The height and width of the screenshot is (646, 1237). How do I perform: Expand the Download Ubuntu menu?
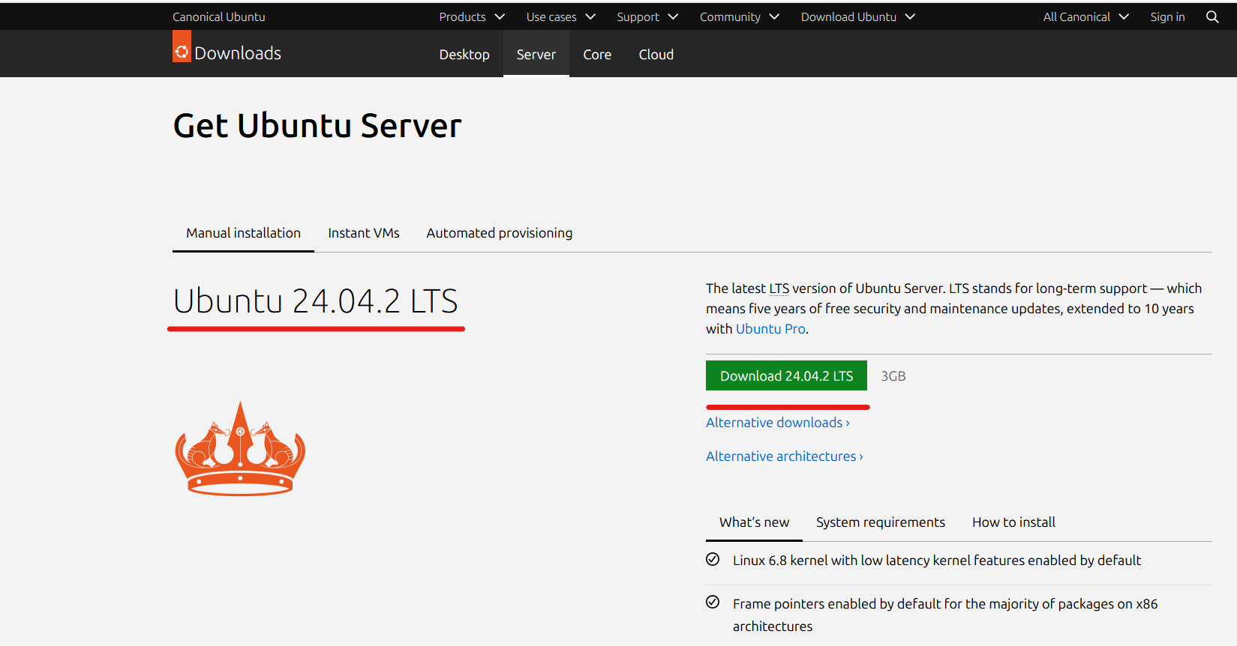coord(857,16)
